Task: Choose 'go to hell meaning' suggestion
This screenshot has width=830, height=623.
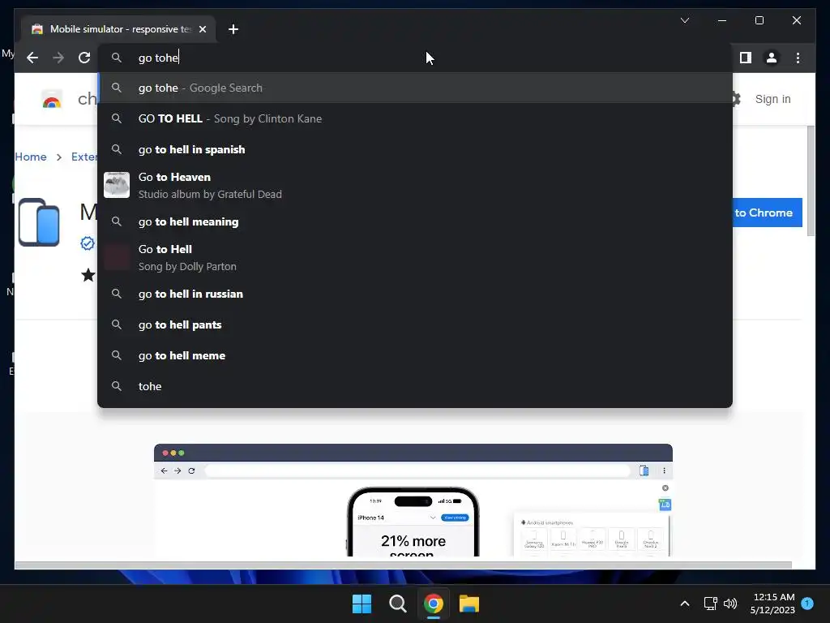Action: (x=415, y=221)
